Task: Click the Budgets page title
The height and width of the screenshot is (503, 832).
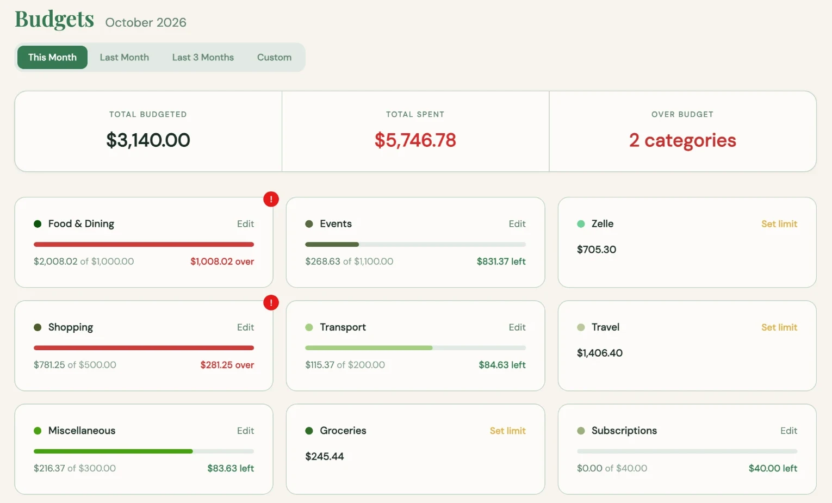Action: click(54, 20)
